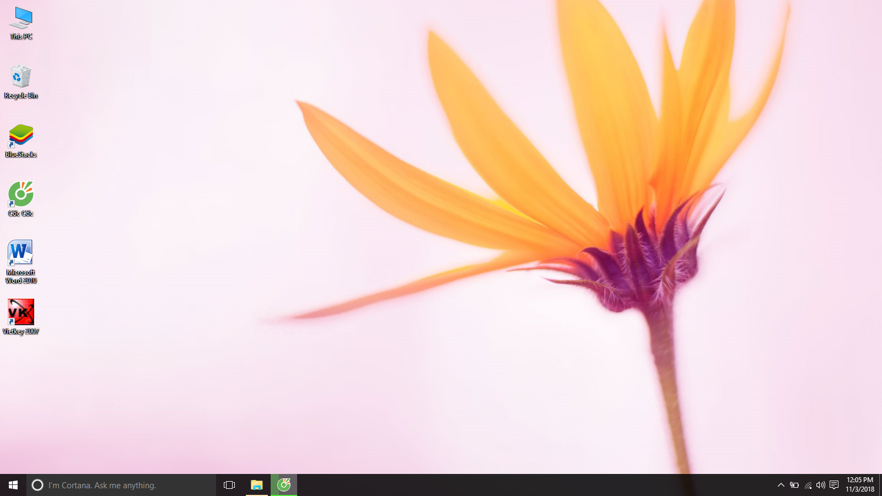882x496 pixels.
Task: Open the Action Center notifications
Action: tap(834, 485)
